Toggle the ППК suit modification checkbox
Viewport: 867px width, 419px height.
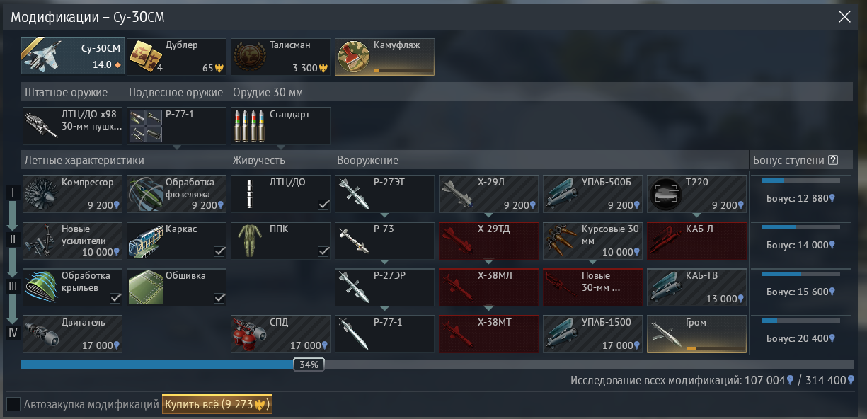pos(323,251)
